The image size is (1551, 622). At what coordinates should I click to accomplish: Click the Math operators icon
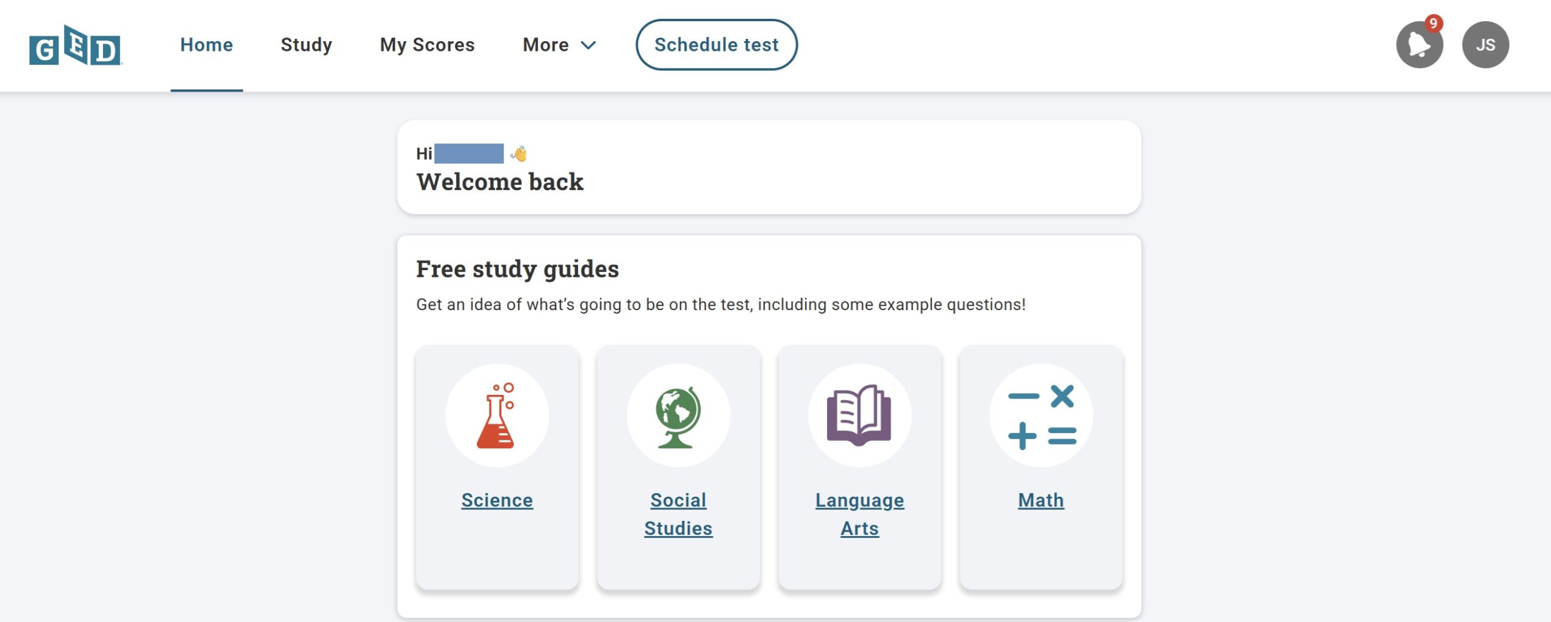click(x=1041, y=415)
